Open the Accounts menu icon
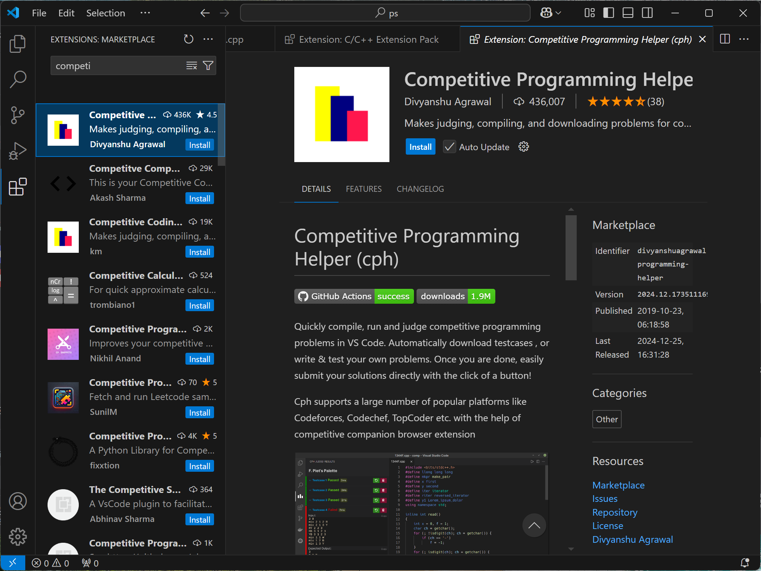 [x=17, y=501]
